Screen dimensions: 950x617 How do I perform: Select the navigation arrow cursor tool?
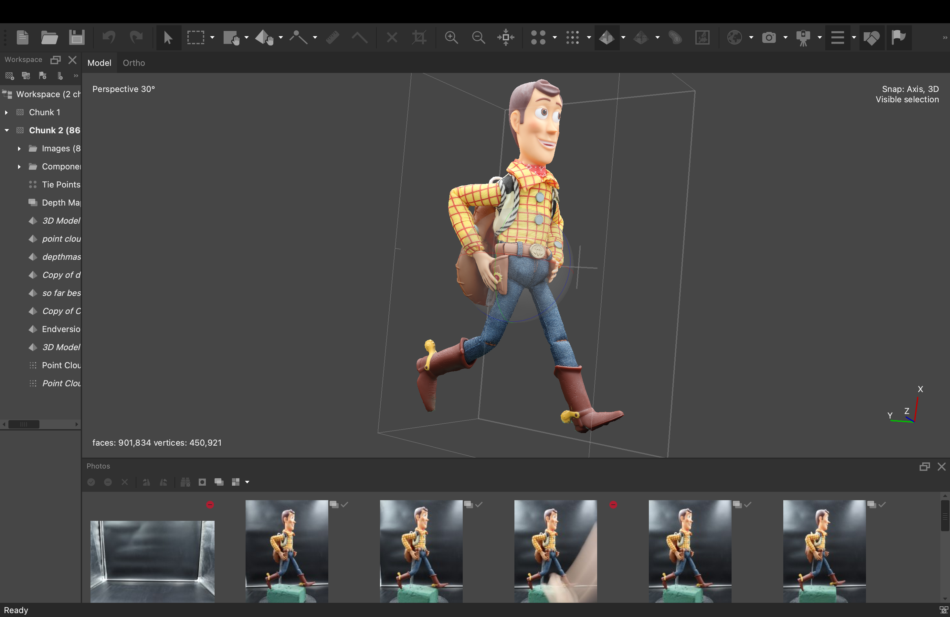point(168,37)
